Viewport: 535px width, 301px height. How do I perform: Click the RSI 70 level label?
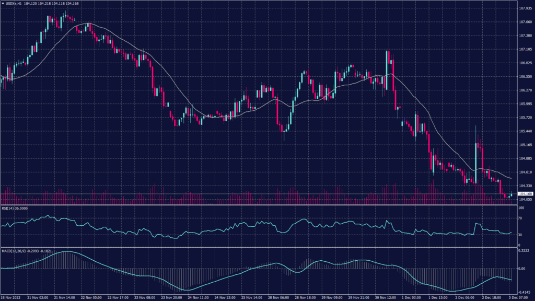[520, 218]
